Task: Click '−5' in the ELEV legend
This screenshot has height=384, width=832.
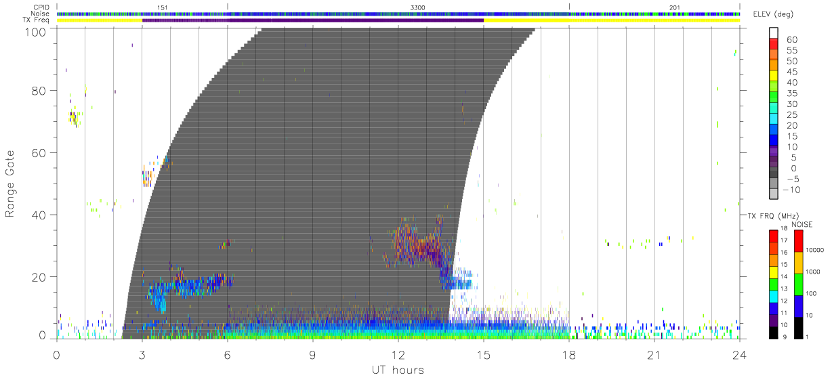Action: tap(793, 179)
